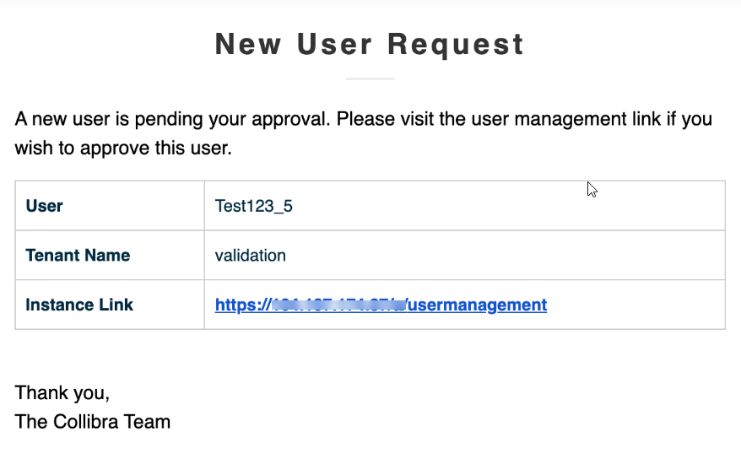The height and width of the screenshot is (459, 741).
Task: Click the short divider line below the heading
Action: 370,78
